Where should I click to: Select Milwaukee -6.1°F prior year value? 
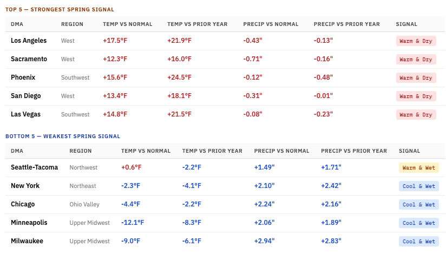coord(192,241)
